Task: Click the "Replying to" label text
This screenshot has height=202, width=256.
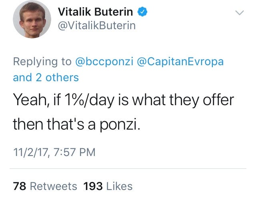Action: tap(42, 62)
